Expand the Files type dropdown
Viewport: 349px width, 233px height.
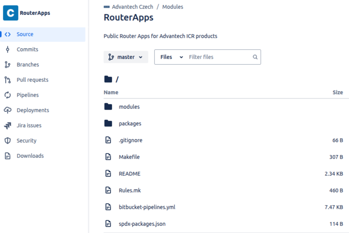(x=172, y=57)
